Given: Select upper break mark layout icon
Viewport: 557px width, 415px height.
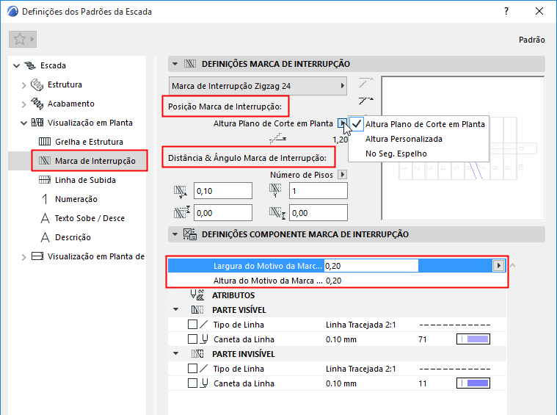Looking at the screenshot, I should 365,82.
